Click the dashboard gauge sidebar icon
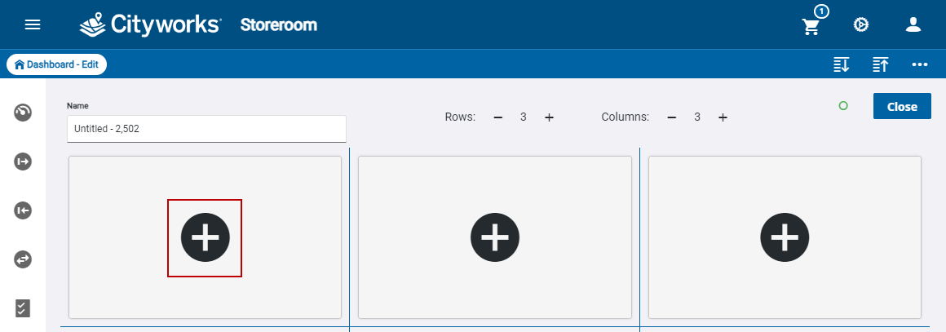946x332 pixels. click(23, 113)
